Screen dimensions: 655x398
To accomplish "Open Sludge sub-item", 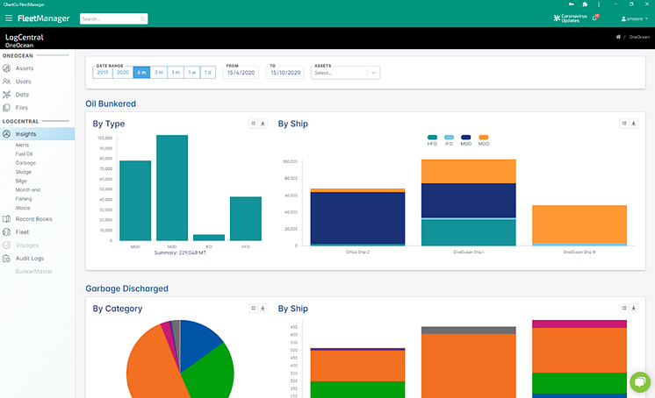I will 24,172.
